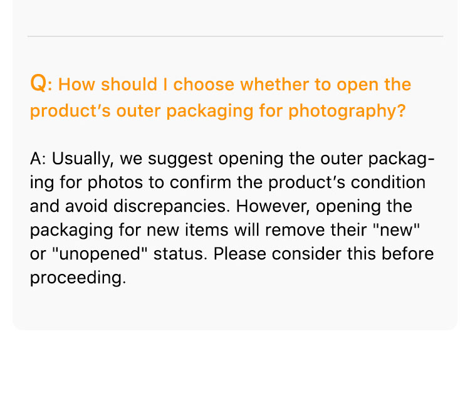The width and height of the screenshot is (470, 393).
Task: Click the "A:" label starting the answer
Action: click(38, 159)
